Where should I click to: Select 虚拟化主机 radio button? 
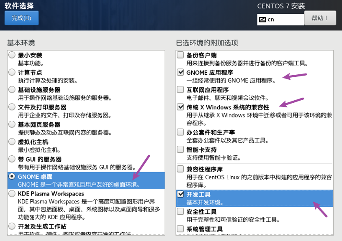pyautogui.click(x=12, y=142)
